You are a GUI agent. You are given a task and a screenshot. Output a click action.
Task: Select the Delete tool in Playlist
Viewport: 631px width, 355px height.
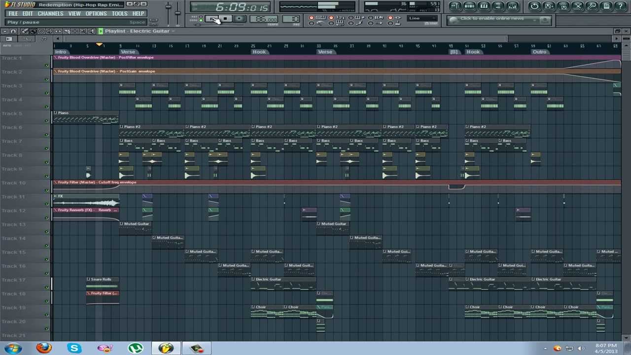point(41,31)
